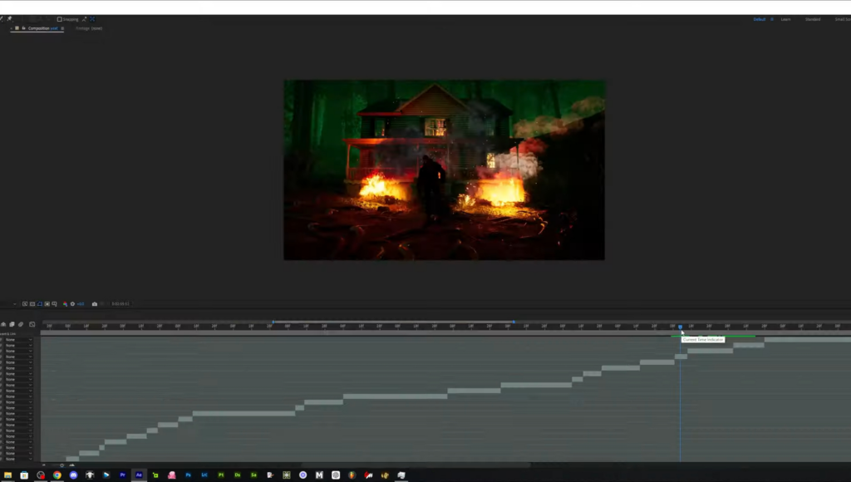851x482 pixels.
Task: Toggle the transparency grid icon
Action: tap(47, 304)
